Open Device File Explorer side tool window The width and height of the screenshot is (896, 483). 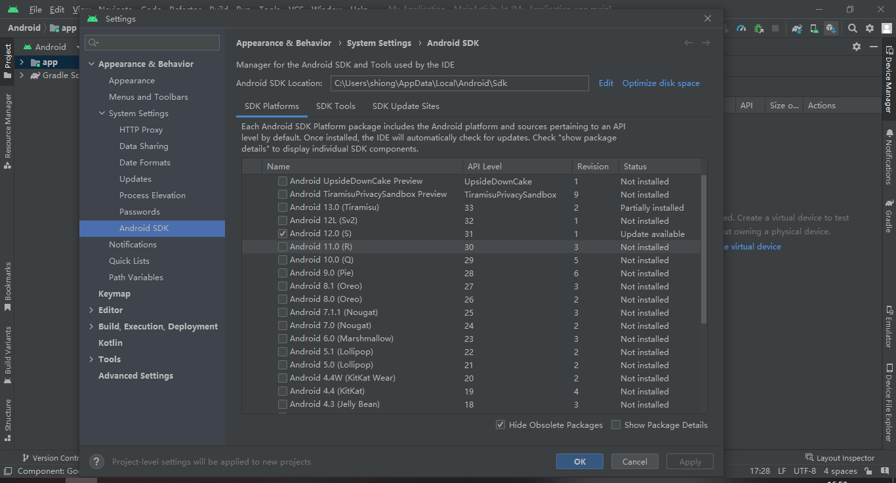(x=889, y=402)
